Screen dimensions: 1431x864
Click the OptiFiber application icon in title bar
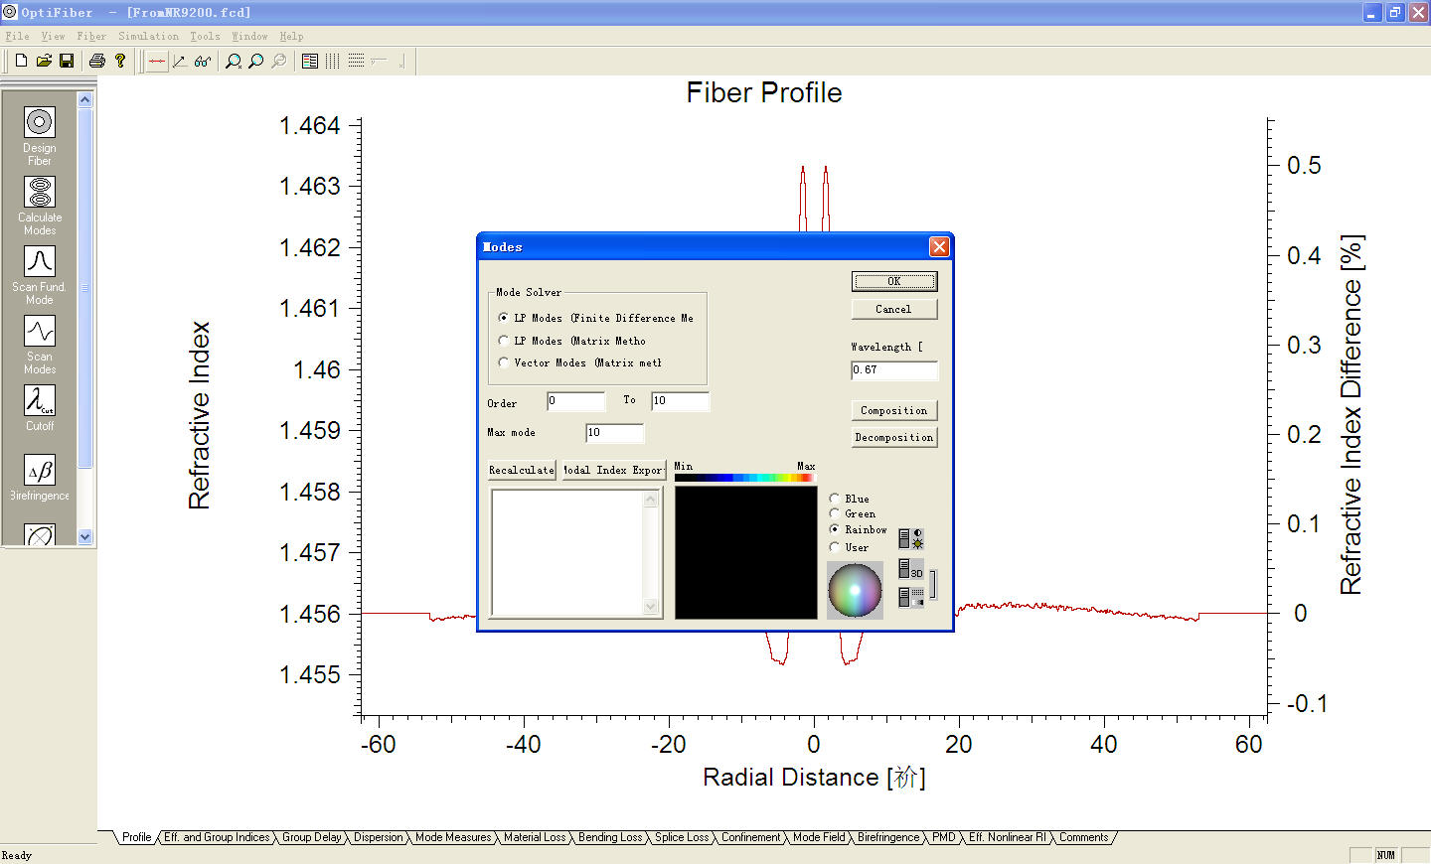10,12
